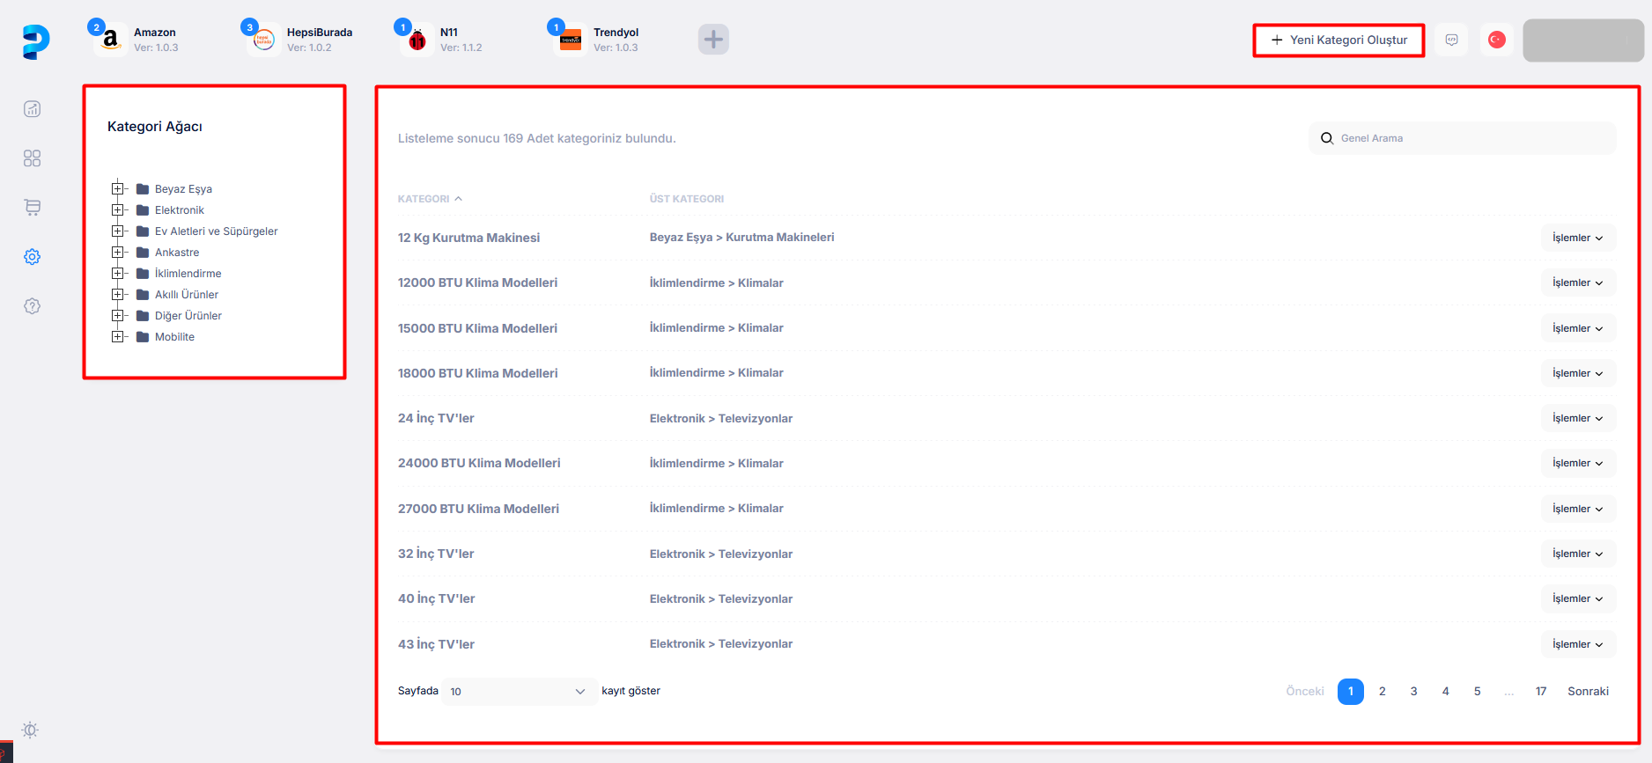Click the Turkish flag language icon

point(1496,40)
